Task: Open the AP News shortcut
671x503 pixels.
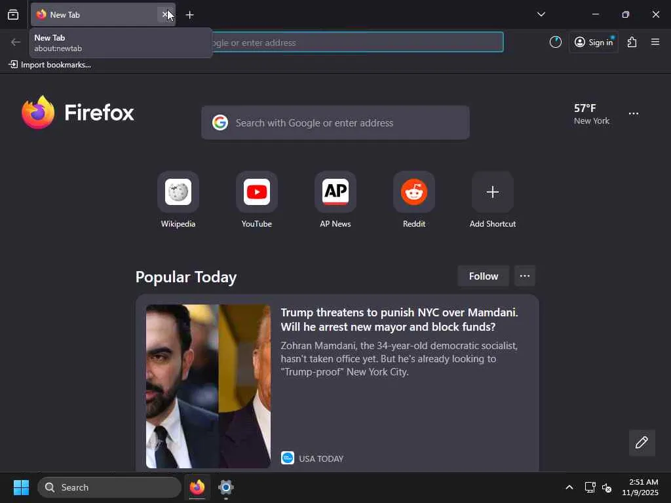Action: coord(335,200)
